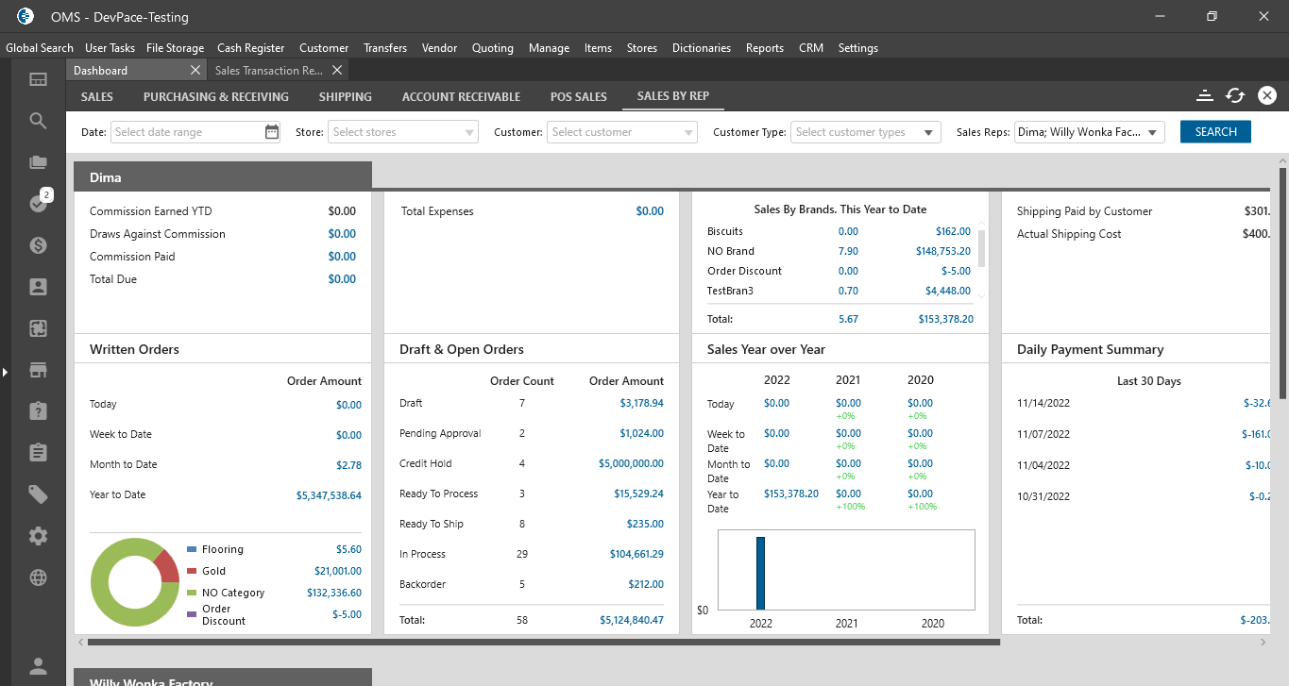Screen dimensions: 1289x686
Task: Open the Reports menu
Action: click(x=764, y=48)
